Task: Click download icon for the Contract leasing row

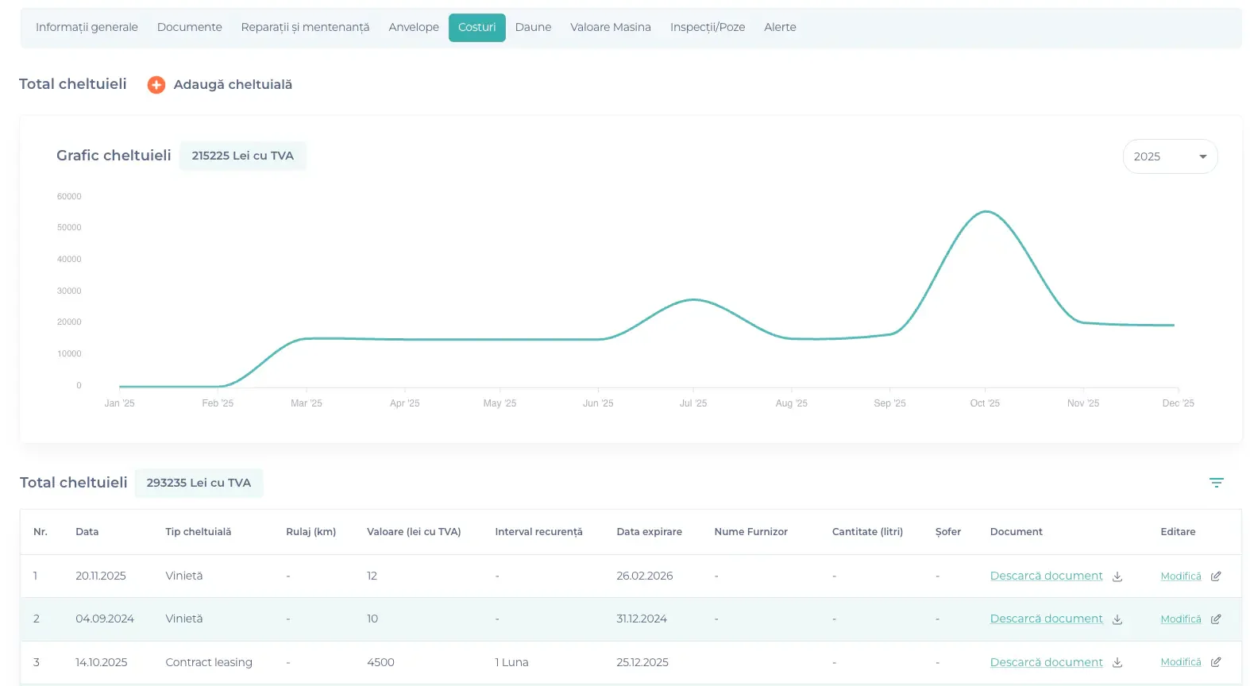Action: pos(1117,662)
